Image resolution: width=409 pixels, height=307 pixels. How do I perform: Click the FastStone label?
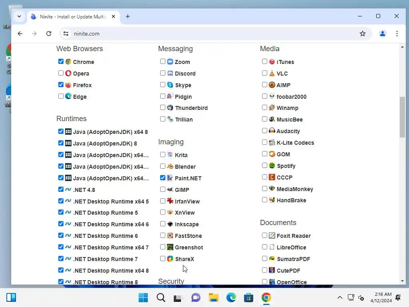coord(189,236)
